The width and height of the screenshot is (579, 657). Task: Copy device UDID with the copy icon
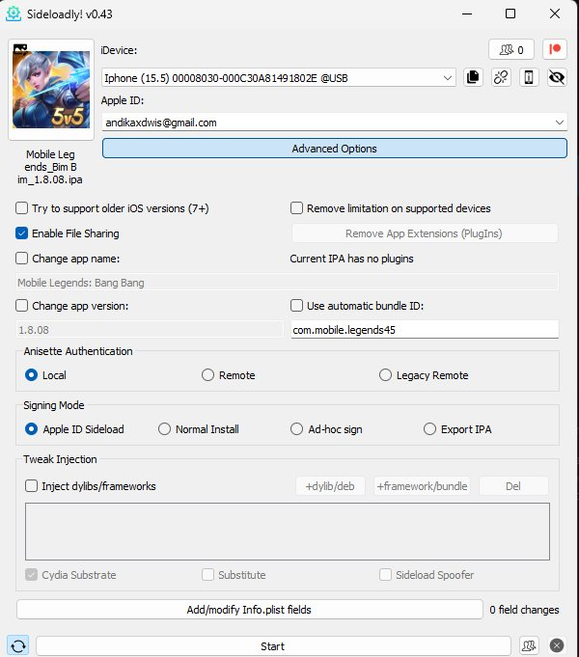pos(473,77)
